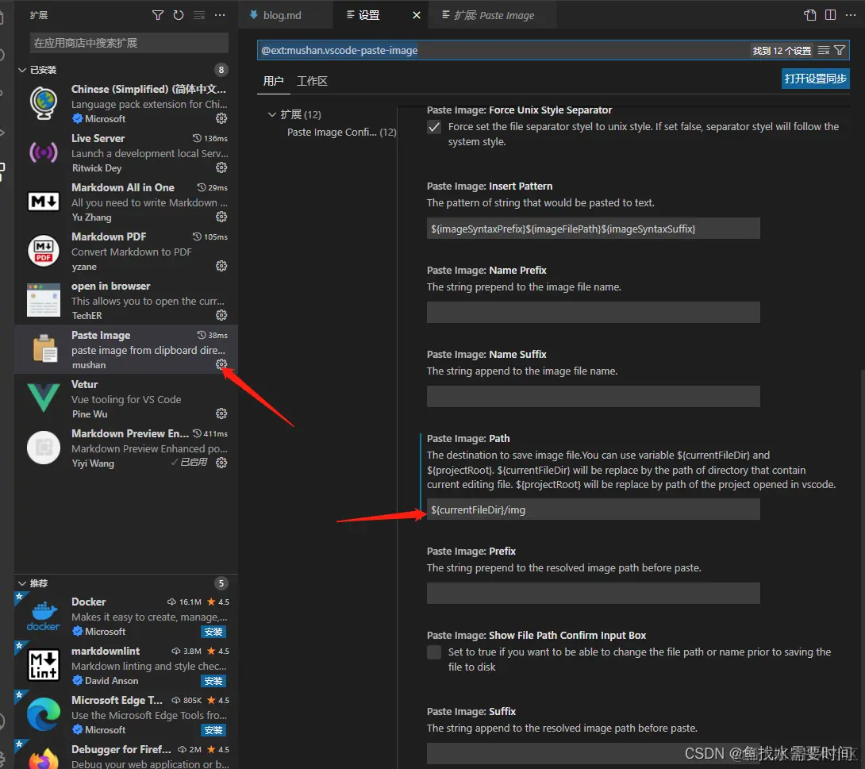This screenshot has height=769, width=865.
Task: Click recommended count badge 5
Action: tap(221, 583)
